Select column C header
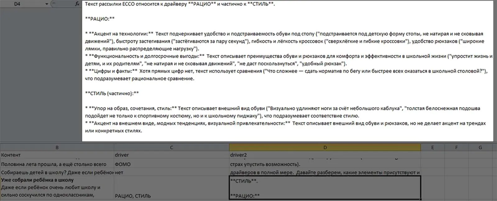The image size is (497, 201). point(171,148)
